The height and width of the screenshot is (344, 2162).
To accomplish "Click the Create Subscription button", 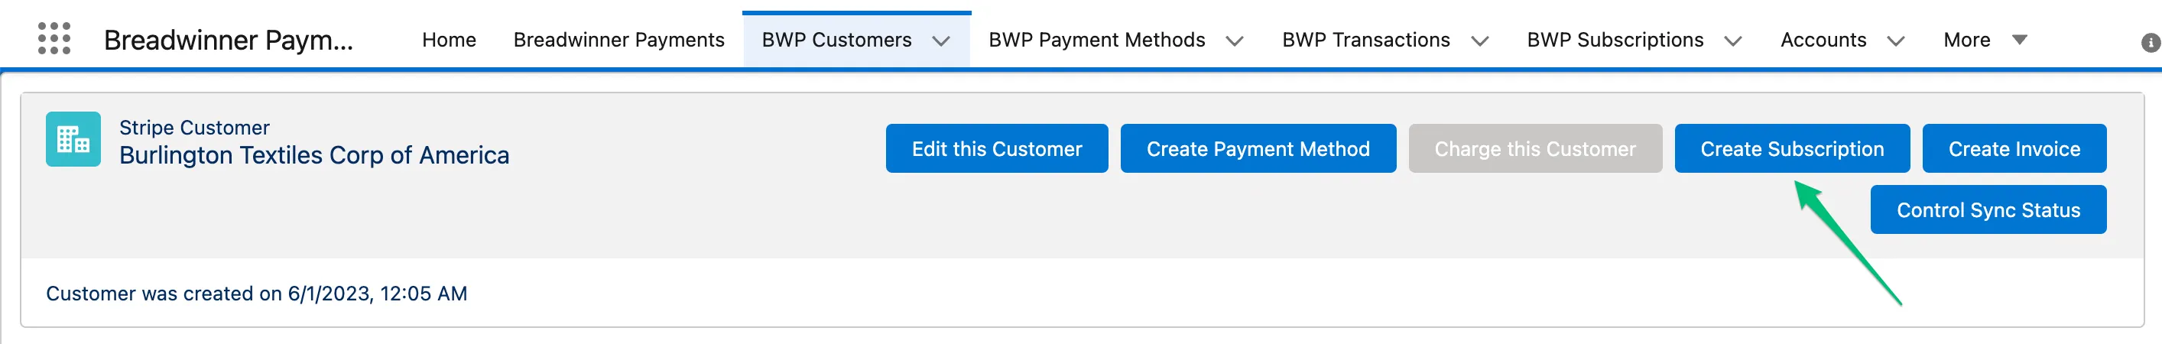I will pyautogui.click(x=1792, y=148).
